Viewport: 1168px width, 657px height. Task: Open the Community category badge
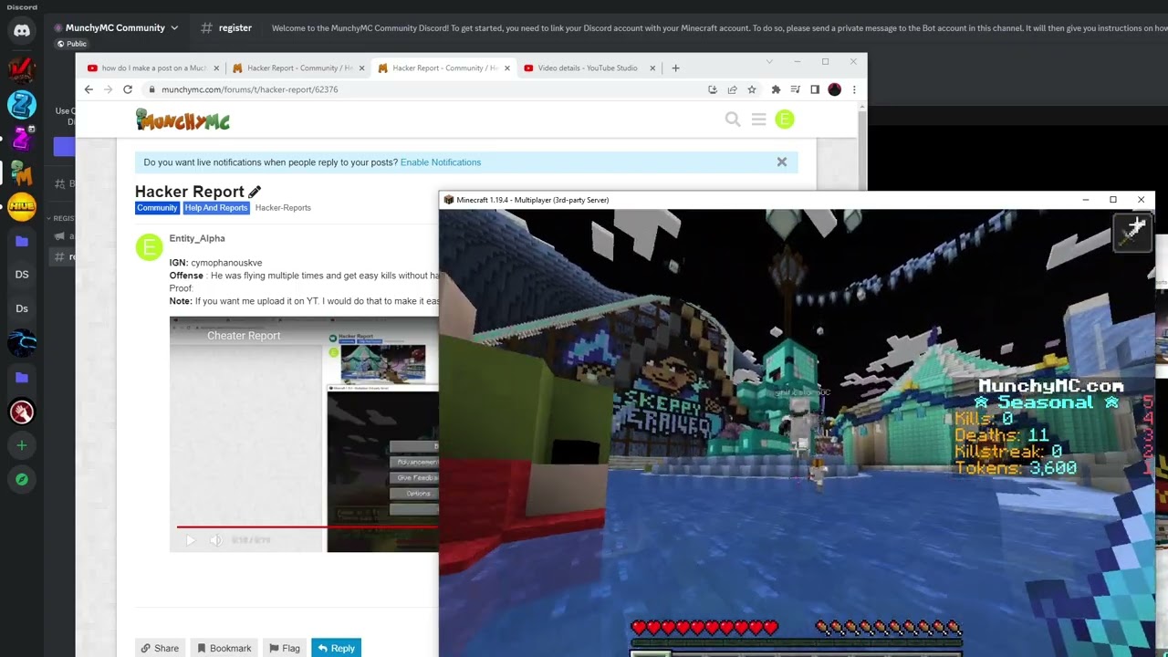tap(157, 208)
